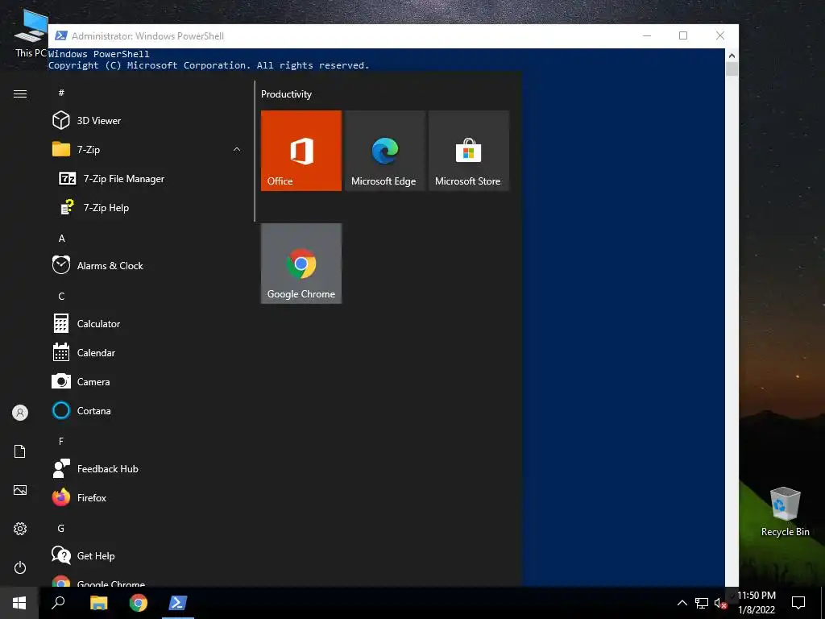Click the letter C section header
The width and height of the screenshot is (825, 619).
[x=61, y=297]
